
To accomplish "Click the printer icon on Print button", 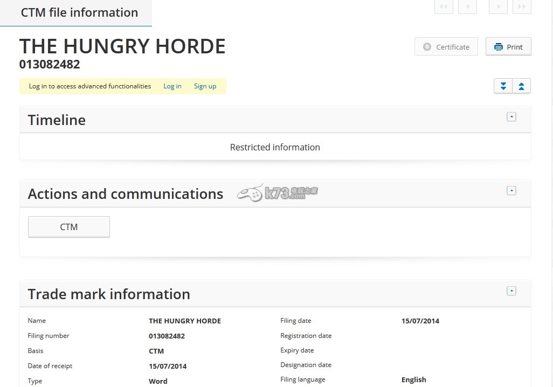I will pos(499,47).
